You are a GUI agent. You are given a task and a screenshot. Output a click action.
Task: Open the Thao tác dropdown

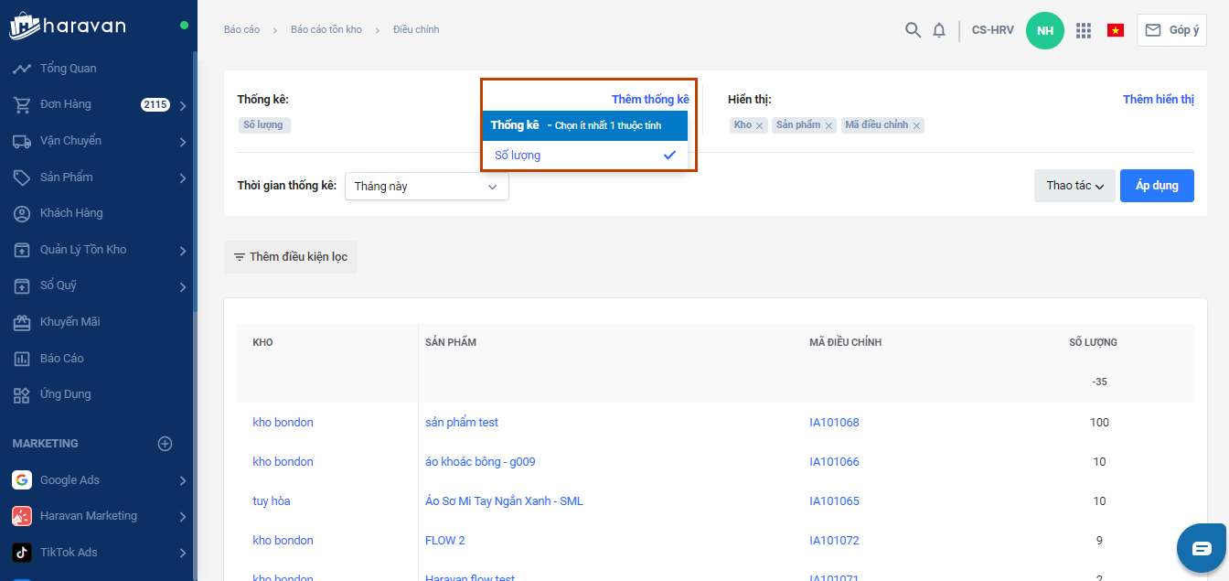[1074, 186]
